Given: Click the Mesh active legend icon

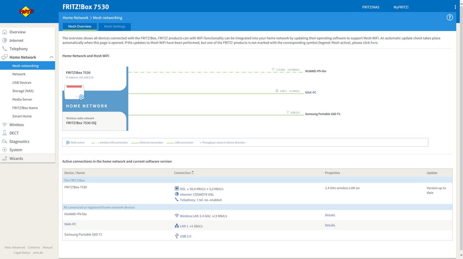Looking at the screenshot, I should [x=68, y=143].
